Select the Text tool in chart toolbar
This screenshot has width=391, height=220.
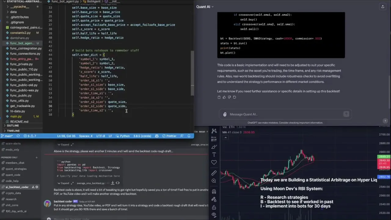point(214,154)
